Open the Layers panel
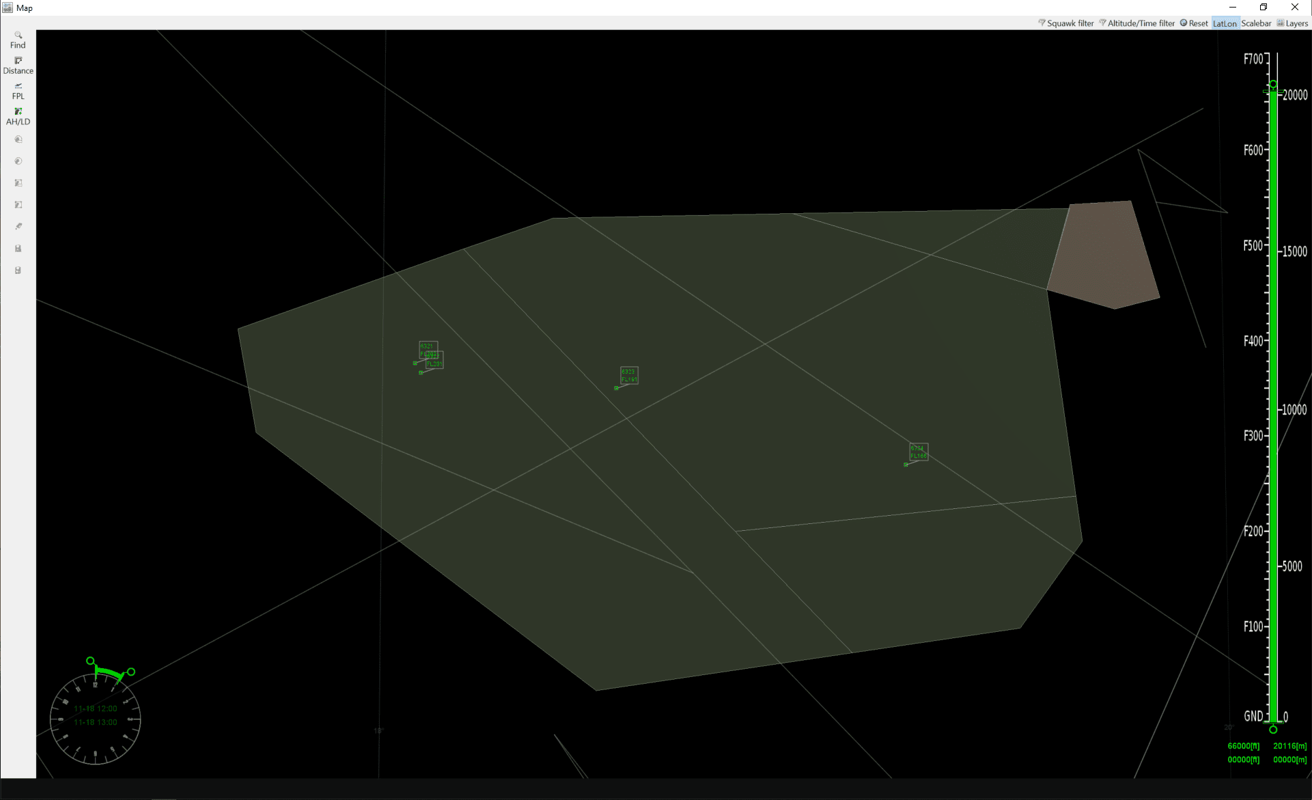The height and width of the screenshot is (800, 1312). pyautogui.click(x=1292, y=23)
